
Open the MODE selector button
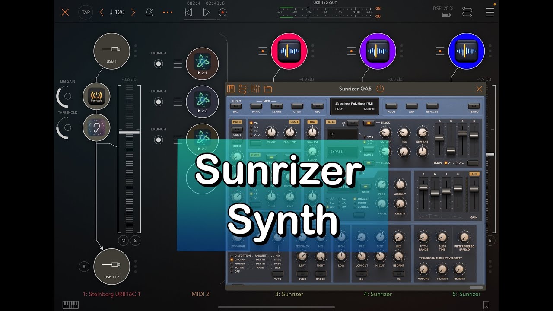coord(391,106)
